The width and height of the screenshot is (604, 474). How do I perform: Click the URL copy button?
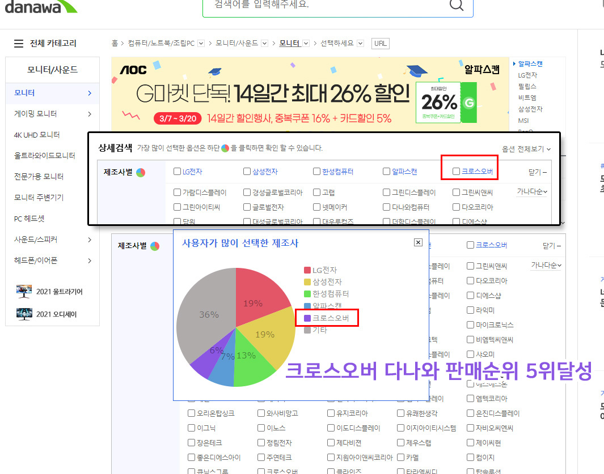pos(380,44)
